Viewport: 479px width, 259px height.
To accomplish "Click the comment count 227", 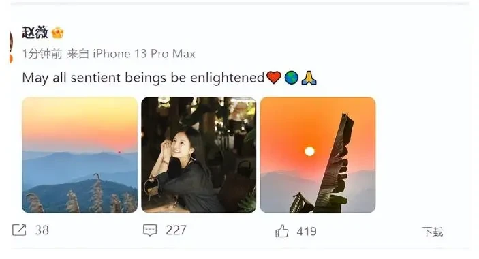I will point(176,230).
